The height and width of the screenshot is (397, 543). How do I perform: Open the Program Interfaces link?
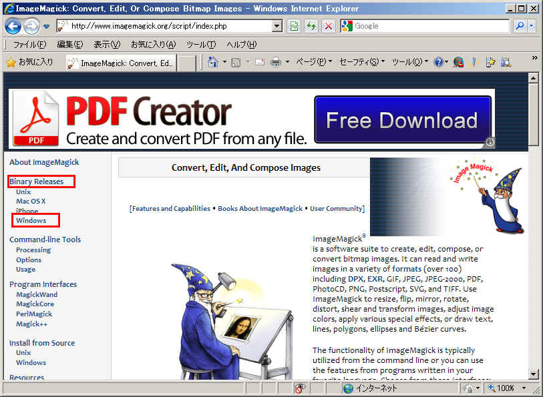pyautogui.click(x=43, y=284)
